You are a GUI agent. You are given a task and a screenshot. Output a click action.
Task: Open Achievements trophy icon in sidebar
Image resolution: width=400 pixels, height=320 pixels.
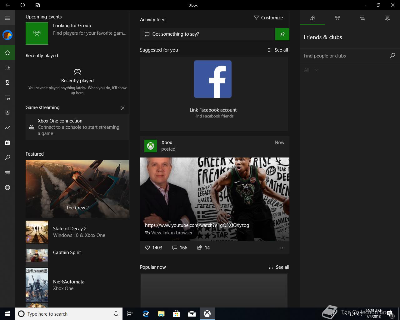7,82
